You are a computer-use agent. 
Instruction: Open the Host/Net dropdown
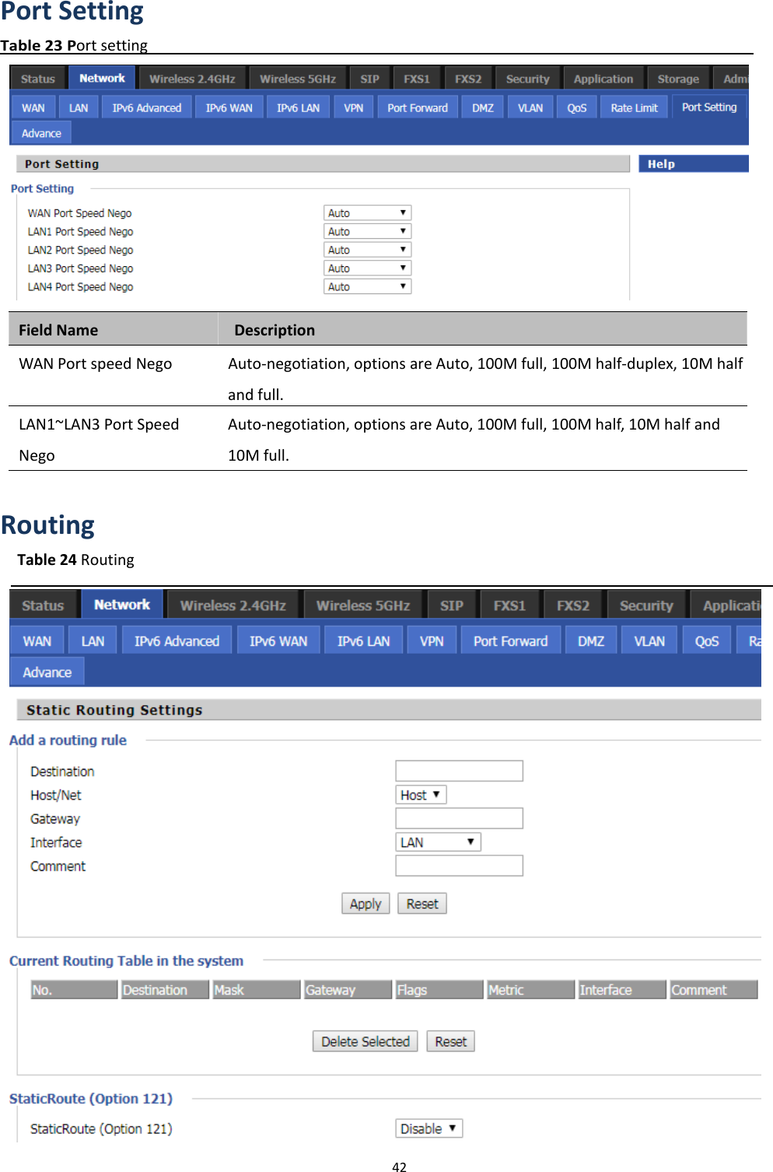coord(420,795)
